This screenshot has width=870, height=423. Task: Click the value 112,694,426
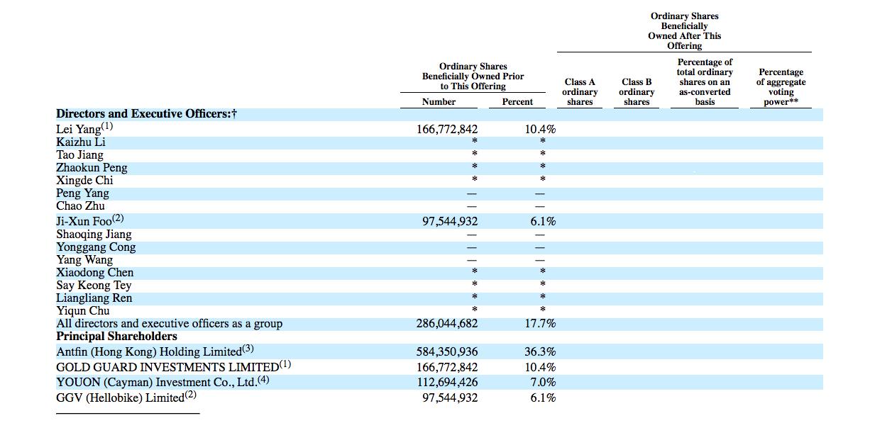click(x=447, y=383)
